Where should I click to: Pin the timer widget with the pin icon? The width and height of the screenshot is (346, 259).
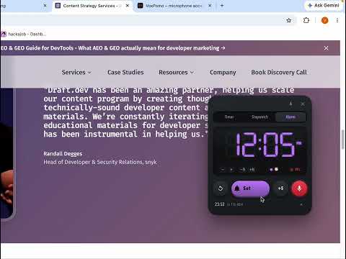(x=290, y=104)
